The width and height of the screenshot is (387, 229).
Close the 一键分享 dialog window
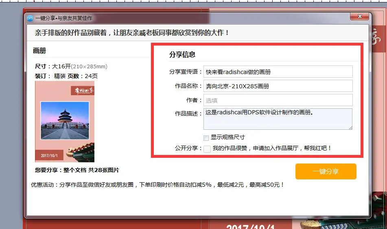[360, 16]
